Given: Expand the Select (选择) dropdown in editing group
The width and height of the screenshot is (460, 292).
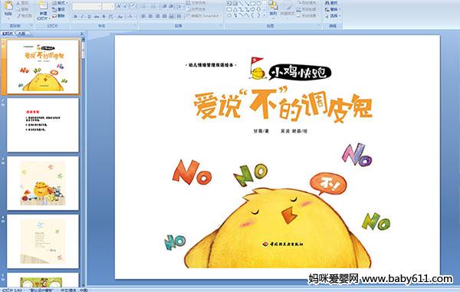Looking at the screenshot, I should pyautogui.click(x=333, y=16).
